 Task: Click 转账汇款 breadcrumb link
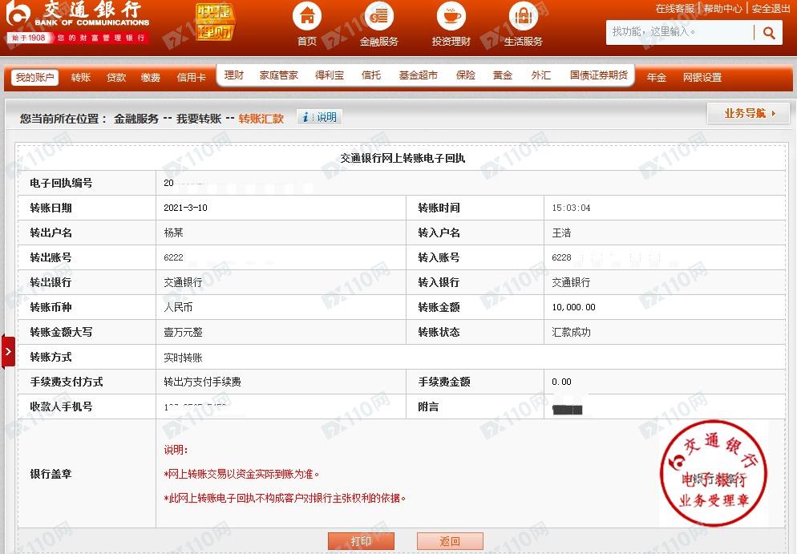point(261,119)
